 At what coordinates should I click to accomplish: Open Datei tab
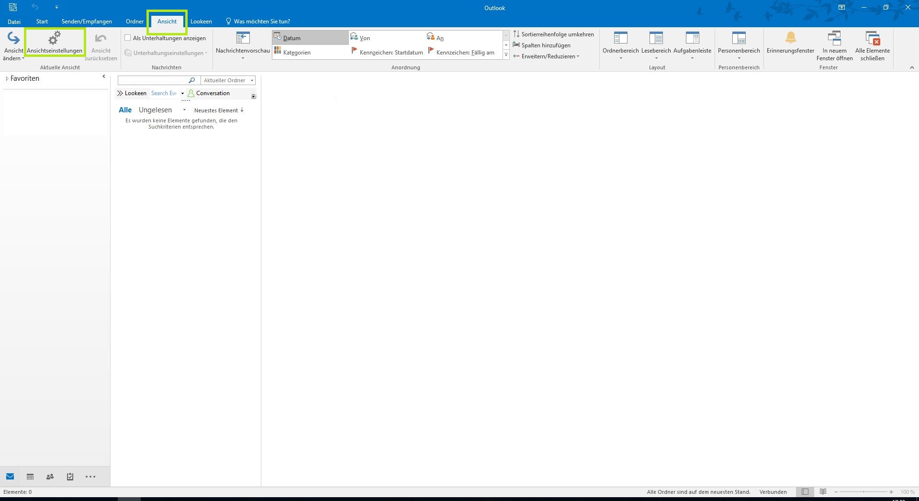[x=14, y=22]
